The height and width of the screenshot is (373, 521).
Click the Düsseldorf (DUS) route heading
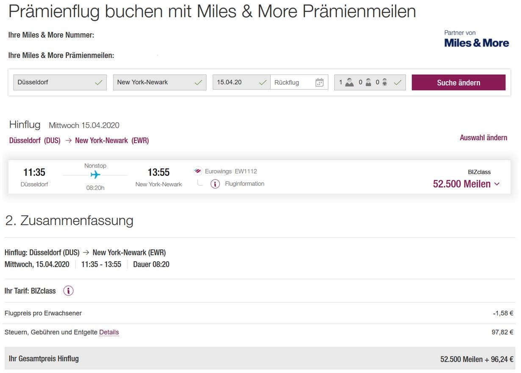(35, 141)
